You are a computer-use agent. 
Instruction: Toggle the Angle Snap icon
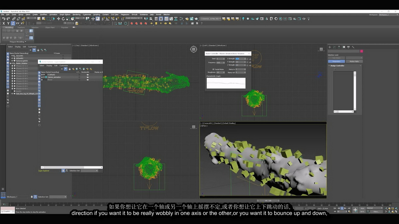coord(108,19)
